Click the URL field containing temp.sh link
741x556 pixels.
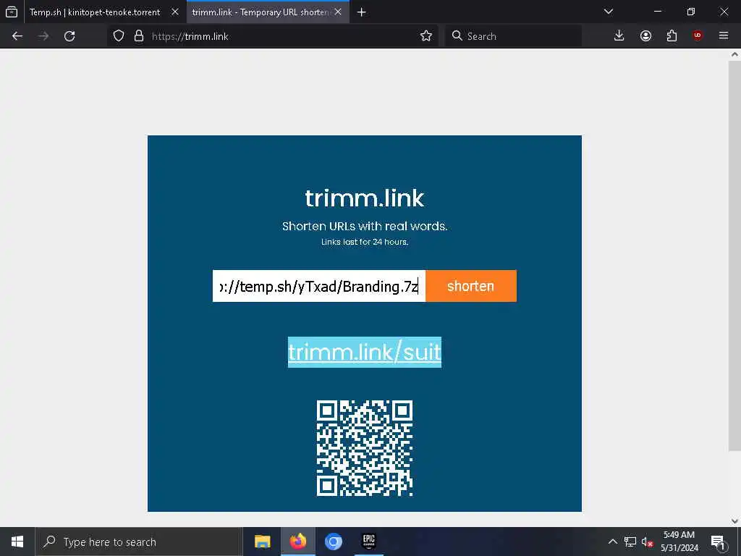(x=319, y=286)
